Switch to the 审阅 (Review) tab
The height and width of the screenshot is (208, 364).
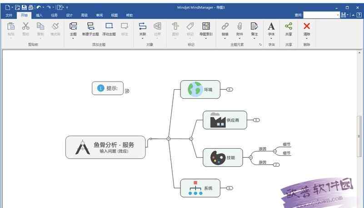click(100, 15)
